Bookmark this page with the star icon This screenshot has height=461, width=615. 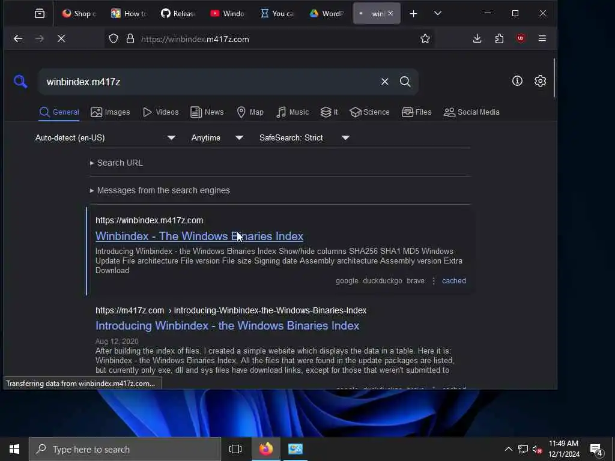[x=425, y=39]
